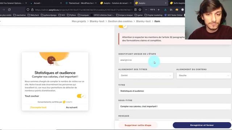
Task: Switch to the Tarifs Axeptio tab
Action: (177, 3)
